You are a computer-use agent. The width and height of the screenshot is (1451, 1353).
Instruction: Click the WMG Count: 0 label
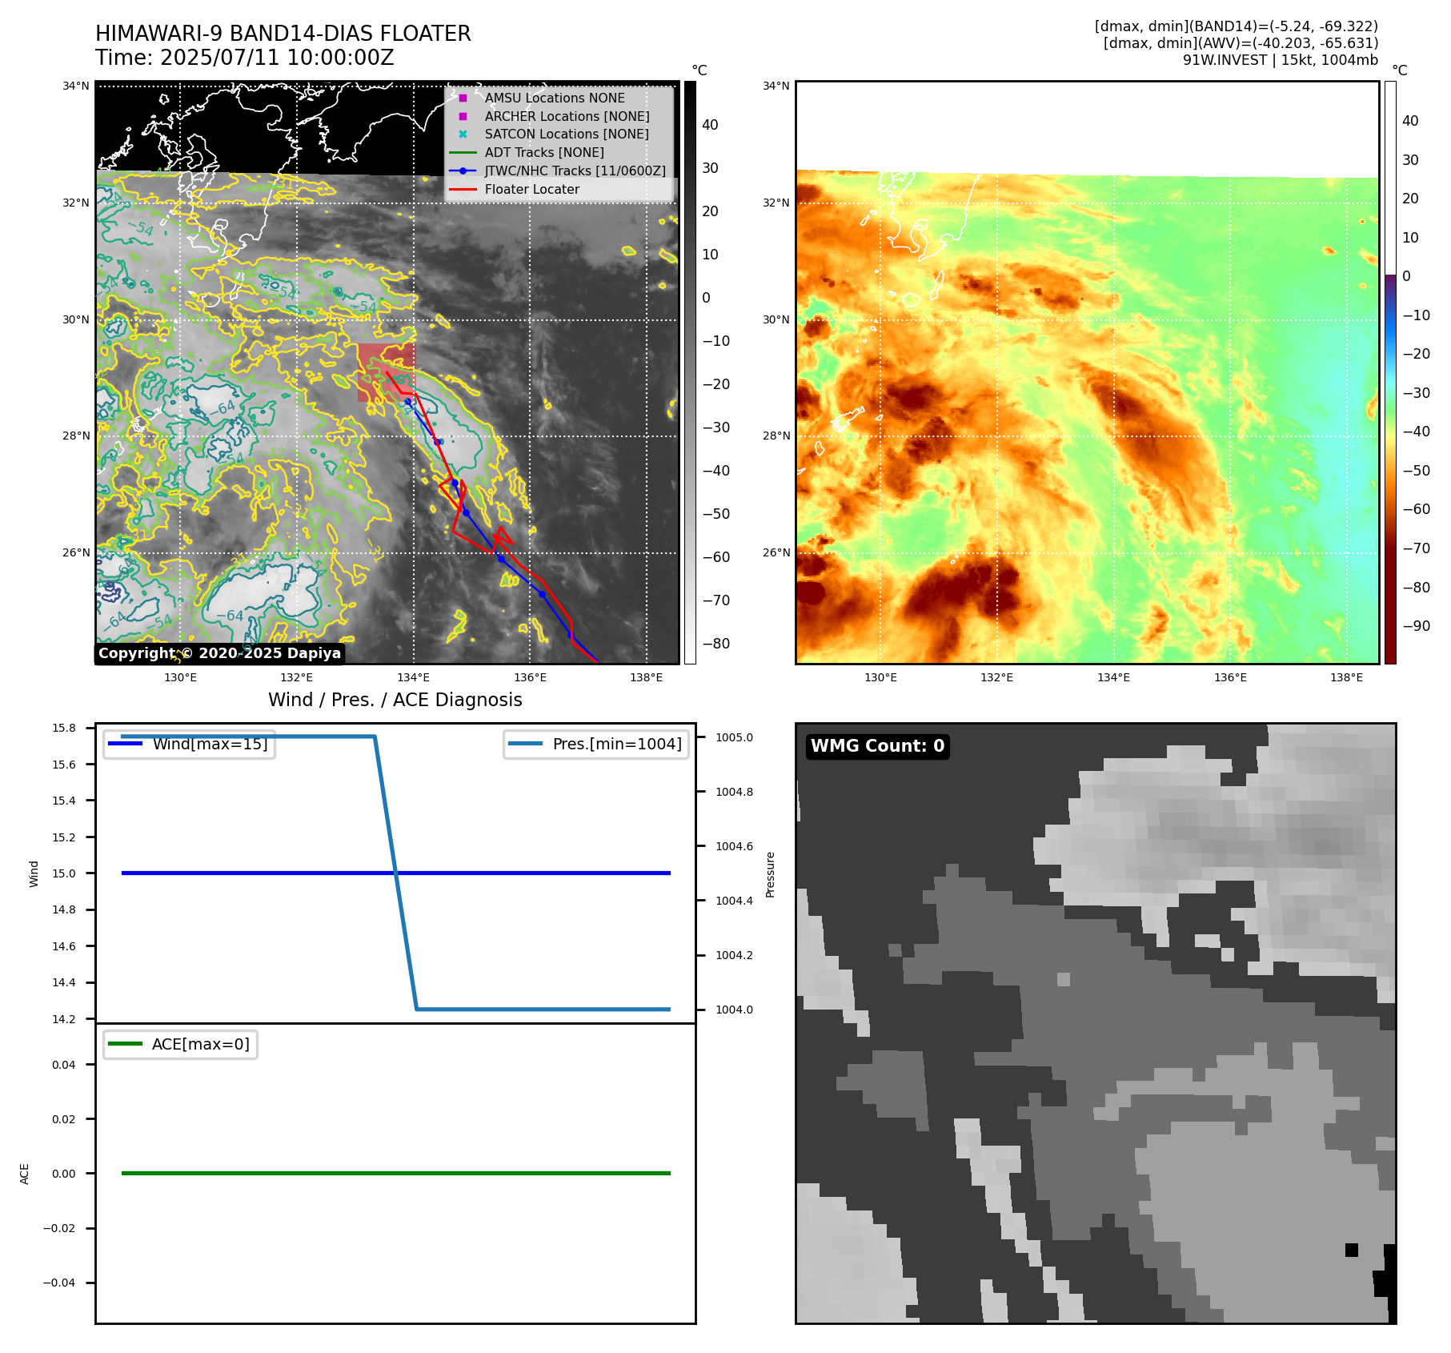click(x=878, y=746)
